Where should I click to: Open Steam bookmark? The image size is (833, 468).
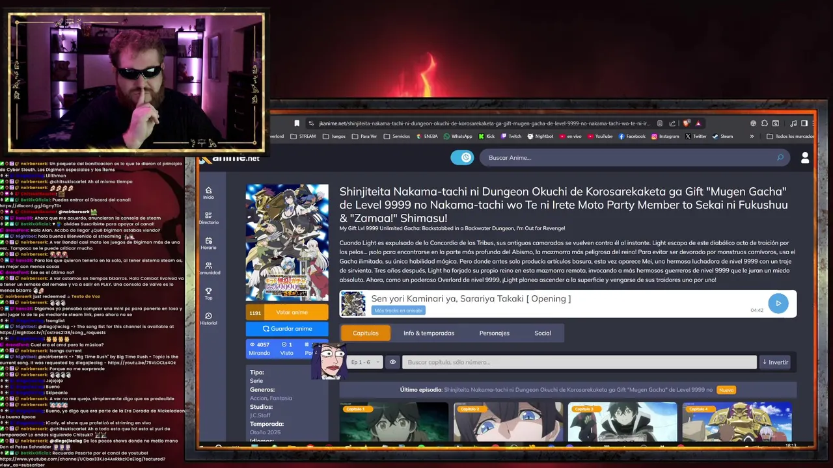(723, 136)
